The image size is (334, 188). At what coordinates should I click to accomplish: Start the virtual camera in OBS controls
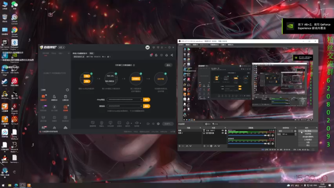click(308, 137)
